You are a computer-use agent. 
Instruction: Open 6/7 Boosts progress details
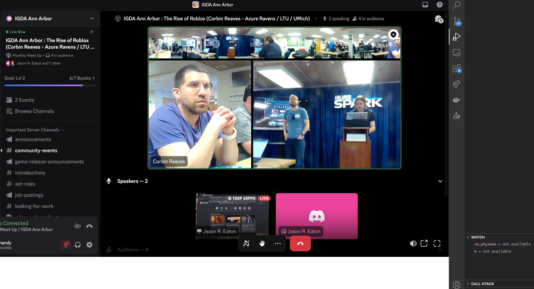coord(82,78)
